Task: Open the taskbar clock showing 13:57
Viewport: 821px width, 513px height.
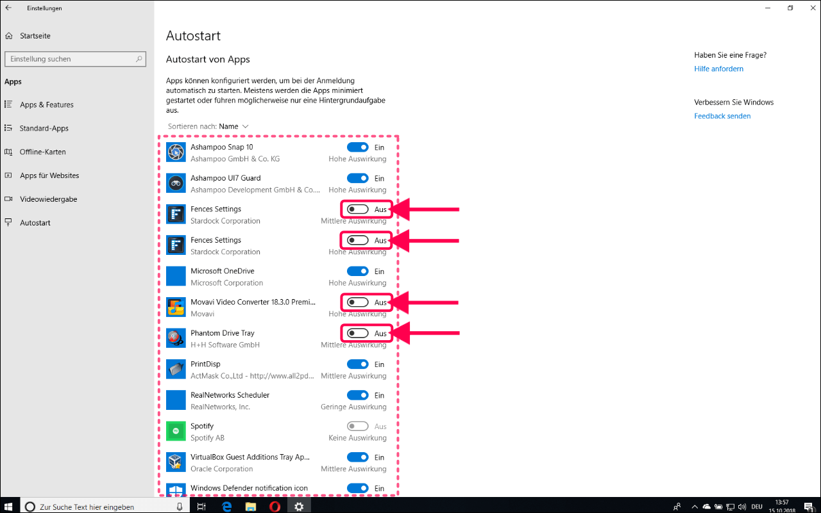Action: 782,507
